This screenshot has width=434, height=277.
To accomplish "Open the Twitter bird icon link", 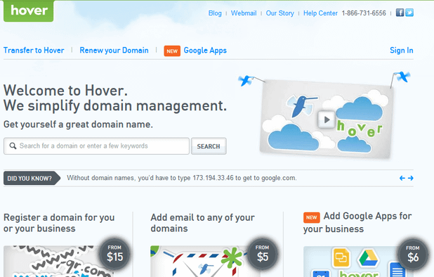I will 409,13.
